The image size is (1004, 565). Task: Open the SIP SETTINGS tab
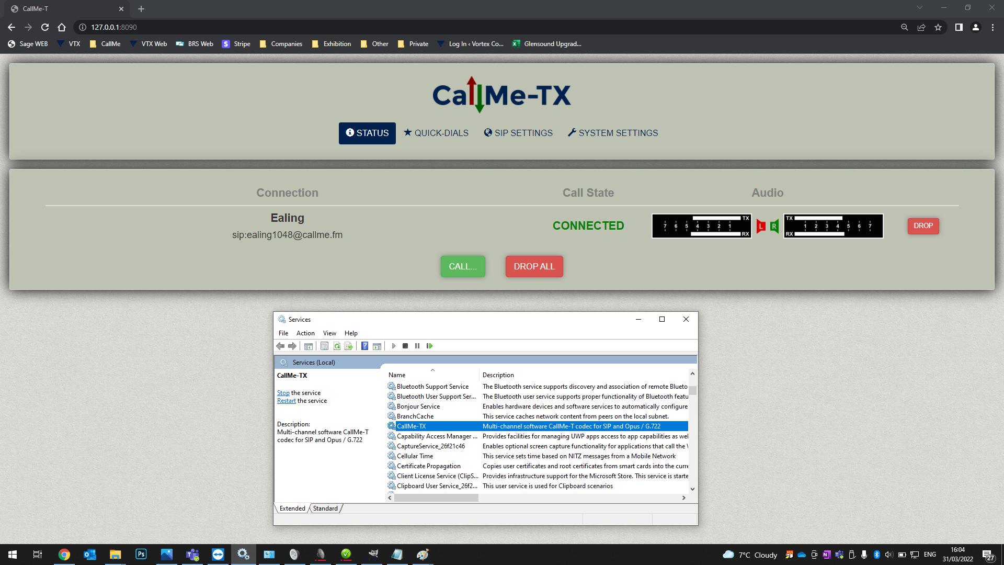[x=518, y=133]
